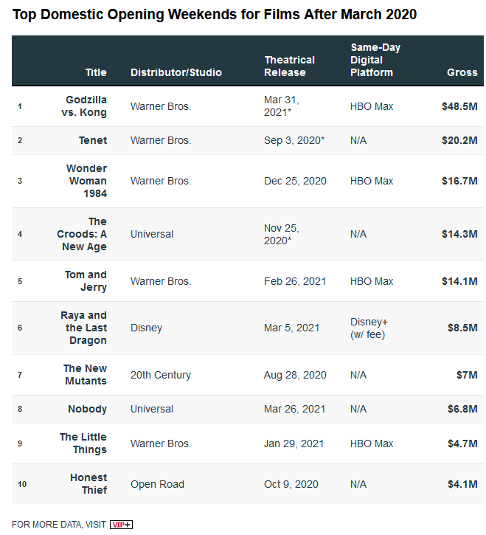Screen dimensions: 486x535
Task: Select the Tenet film title
Action: 93,140
